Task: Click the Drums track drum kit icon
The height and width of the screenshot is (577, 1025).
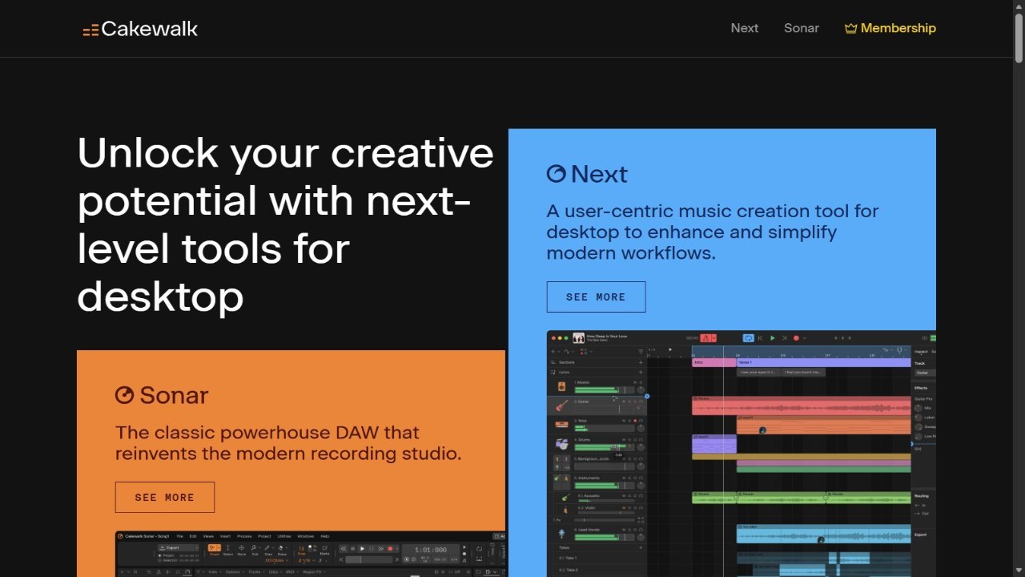Action: pyautogui.click(x=561, y=444)
